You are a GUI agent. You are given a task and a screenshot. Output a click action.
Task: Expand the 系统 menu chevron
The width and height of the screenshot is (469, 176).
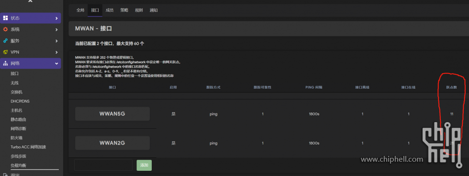point(56,30)
